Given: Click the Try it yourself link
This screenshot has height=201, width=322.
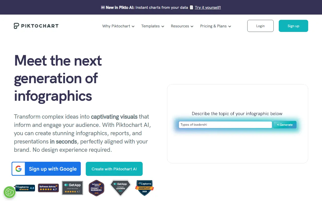Looking at the screenshot, I should coord(208,7).
